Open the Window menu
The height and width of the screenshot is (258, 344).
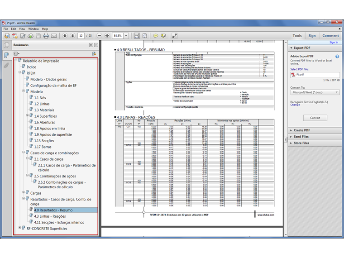(x=33, y=29)
